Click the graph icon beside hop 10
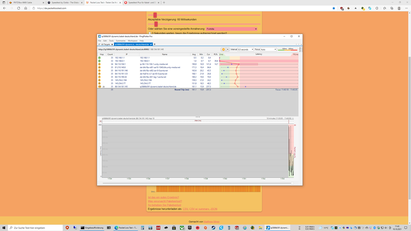 104,86
